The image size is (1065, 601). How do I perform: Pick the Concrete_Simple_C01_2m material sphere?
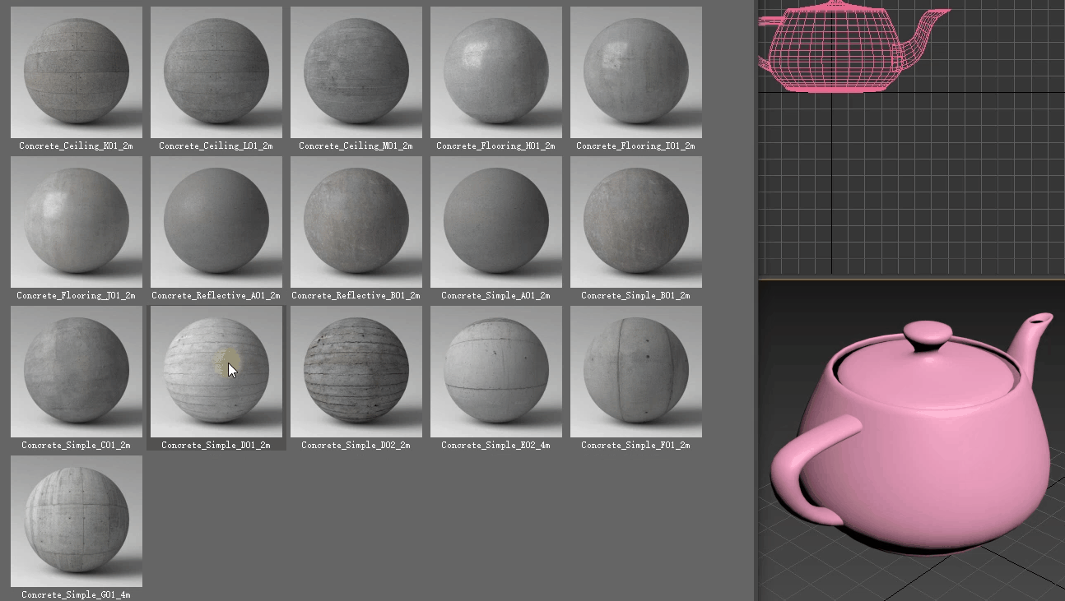[x=77, y=372]
